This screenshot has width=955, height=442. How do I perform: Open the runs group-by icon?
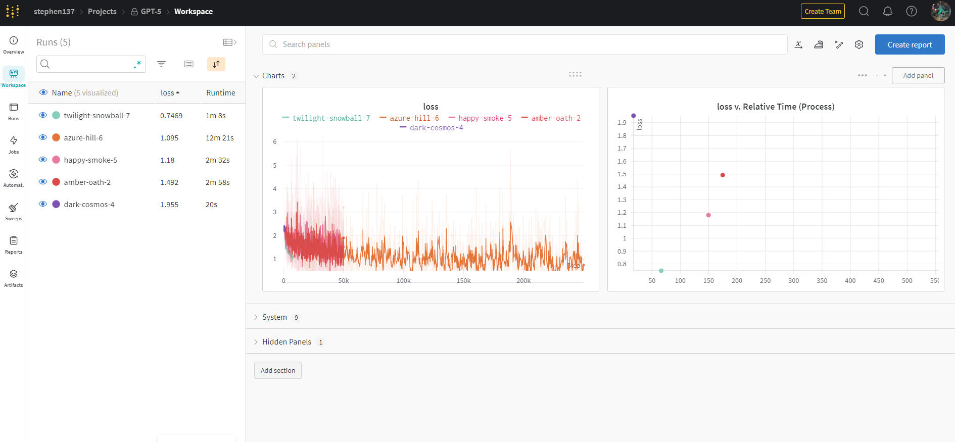tap(188, 64)
